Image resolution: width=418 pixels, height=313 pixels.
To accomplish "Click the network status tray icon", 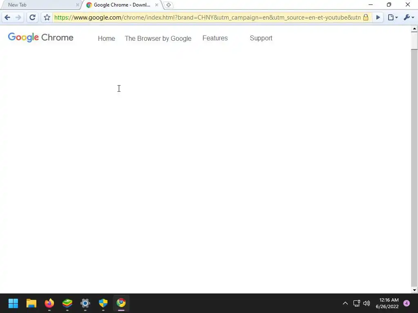I will [356, 303].
